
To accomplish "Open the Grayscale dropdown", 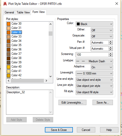I will point(102,36).
